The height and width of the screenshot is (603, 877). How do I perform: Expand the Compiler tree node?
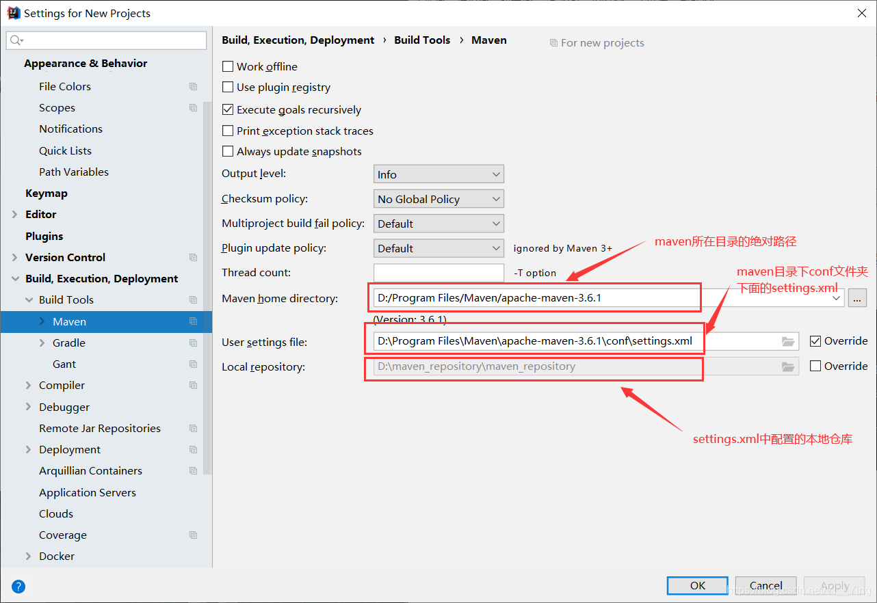(x=29, y=386)
